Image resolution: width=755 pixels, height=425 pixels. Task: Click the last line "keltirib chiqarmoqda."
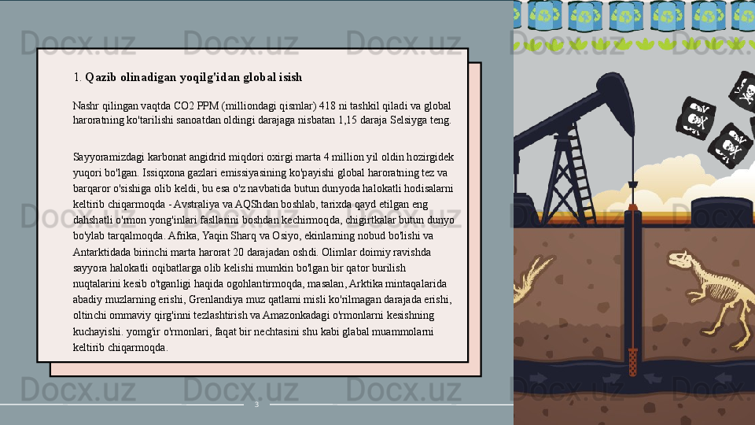pyautogui.click(x=120, y=347)
